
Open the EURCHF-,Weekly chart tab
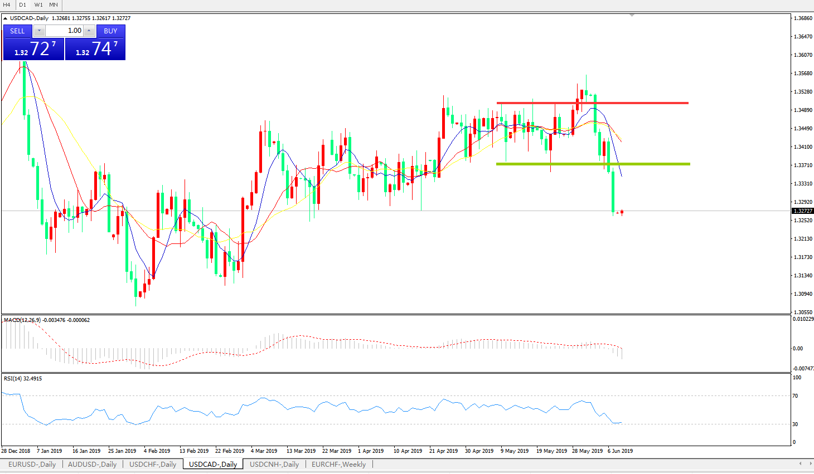(338, 465)
